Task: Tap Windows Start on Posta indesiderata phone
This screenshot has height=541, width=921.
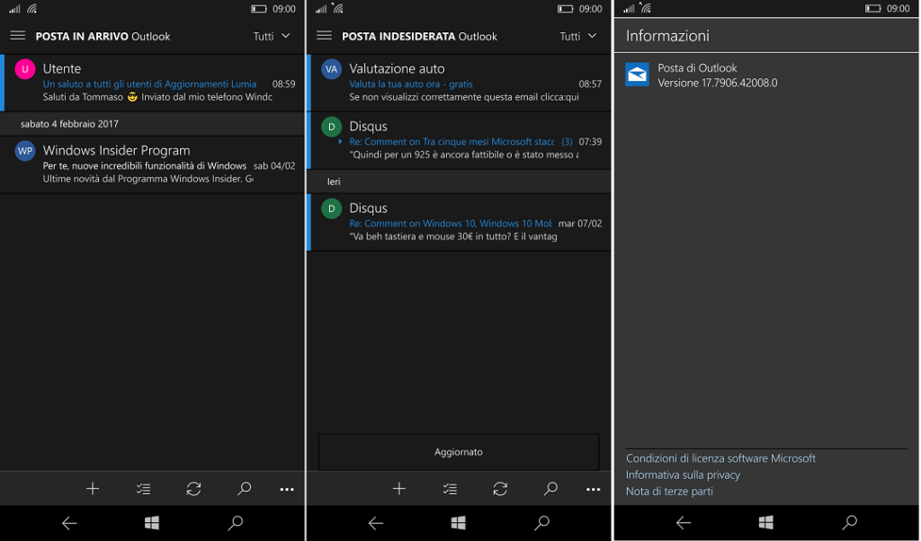Action: coord(458,522)
